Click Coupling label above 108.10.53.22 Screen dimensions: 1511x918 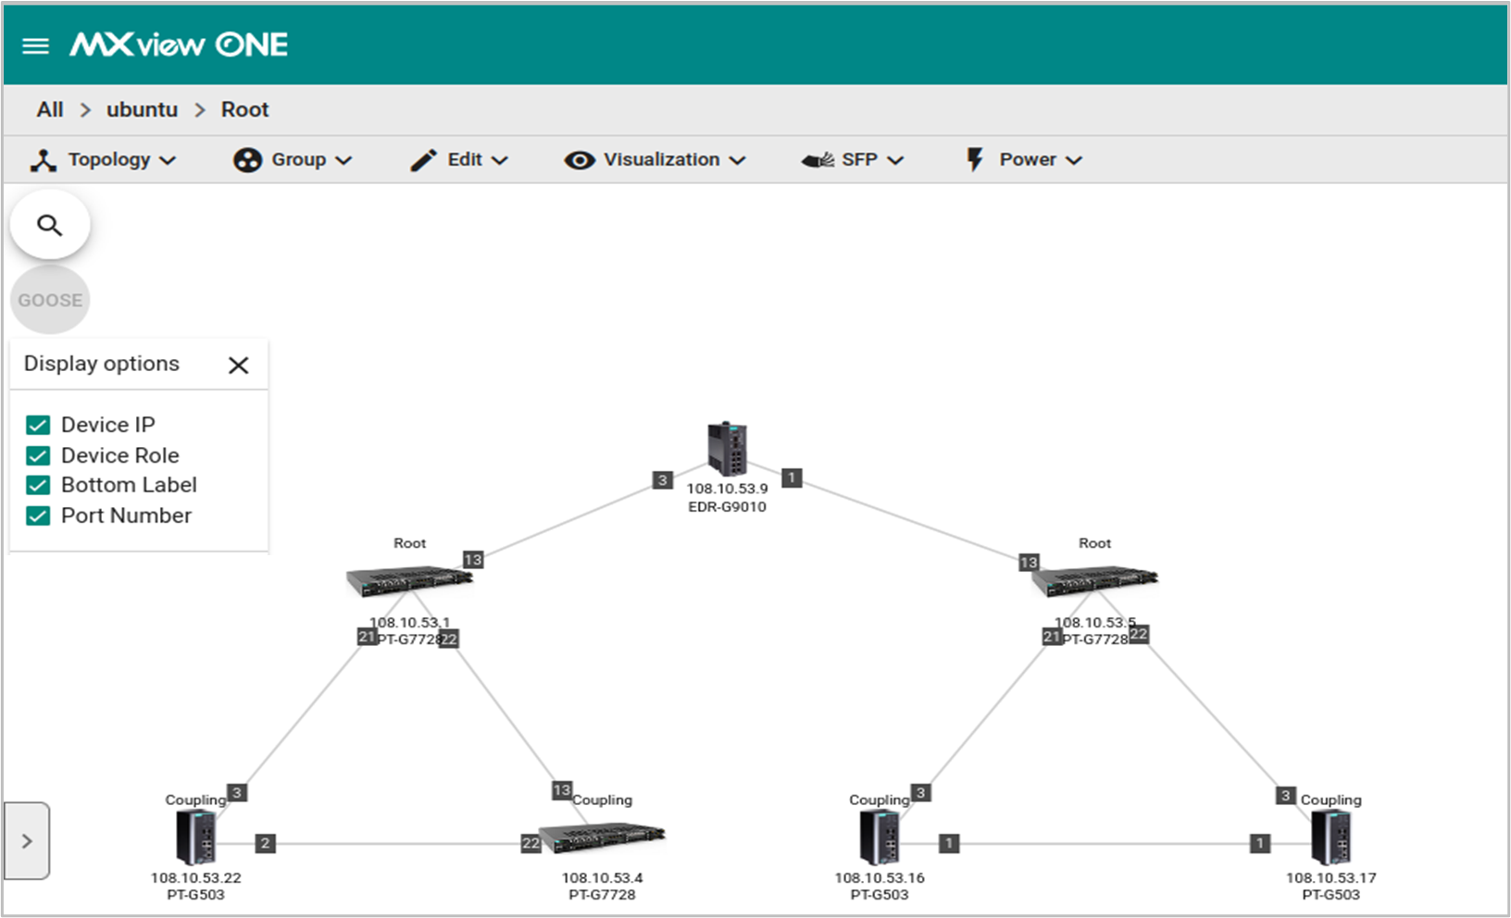click(195, 800)
